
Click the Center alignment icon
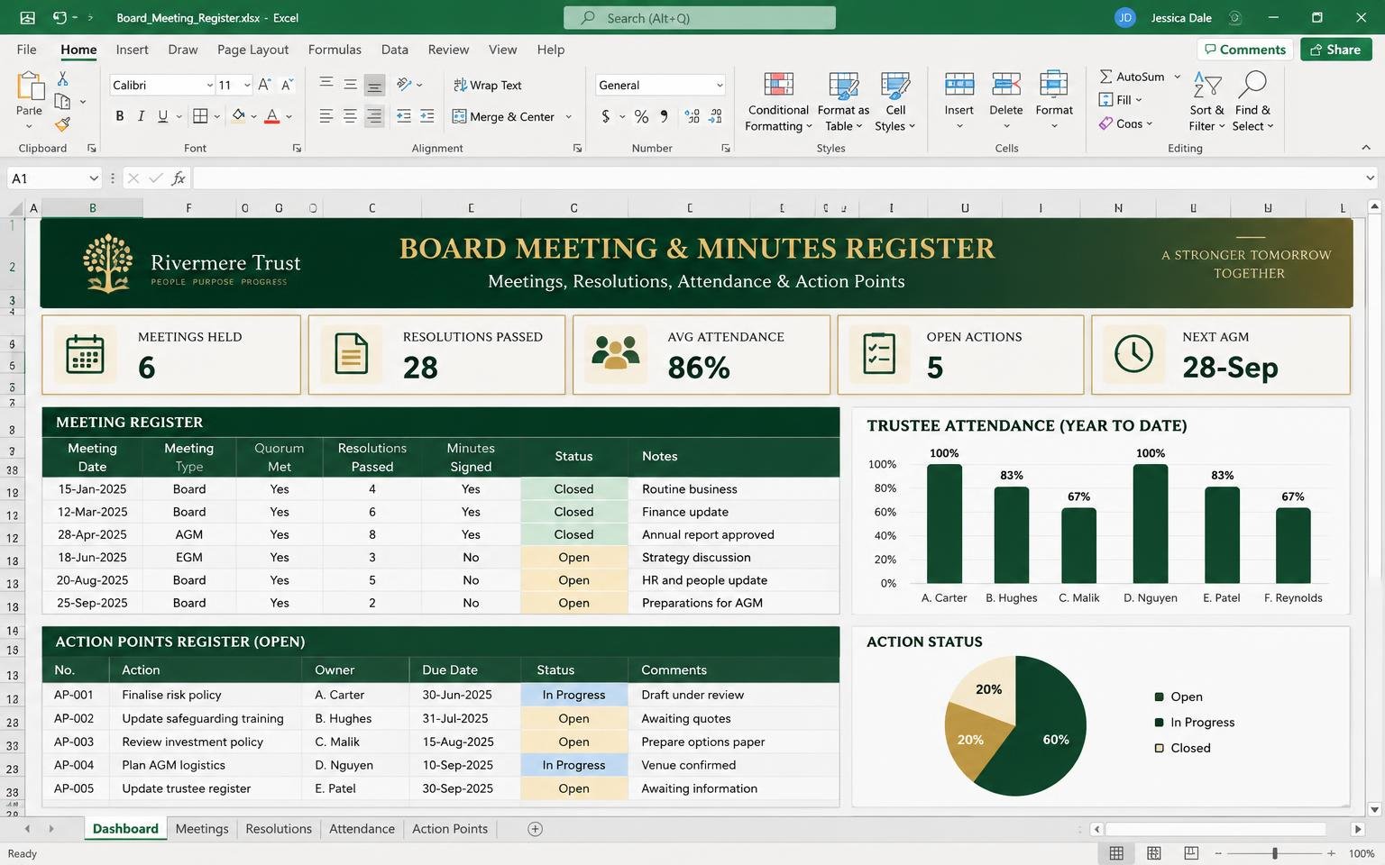[350, 116]
